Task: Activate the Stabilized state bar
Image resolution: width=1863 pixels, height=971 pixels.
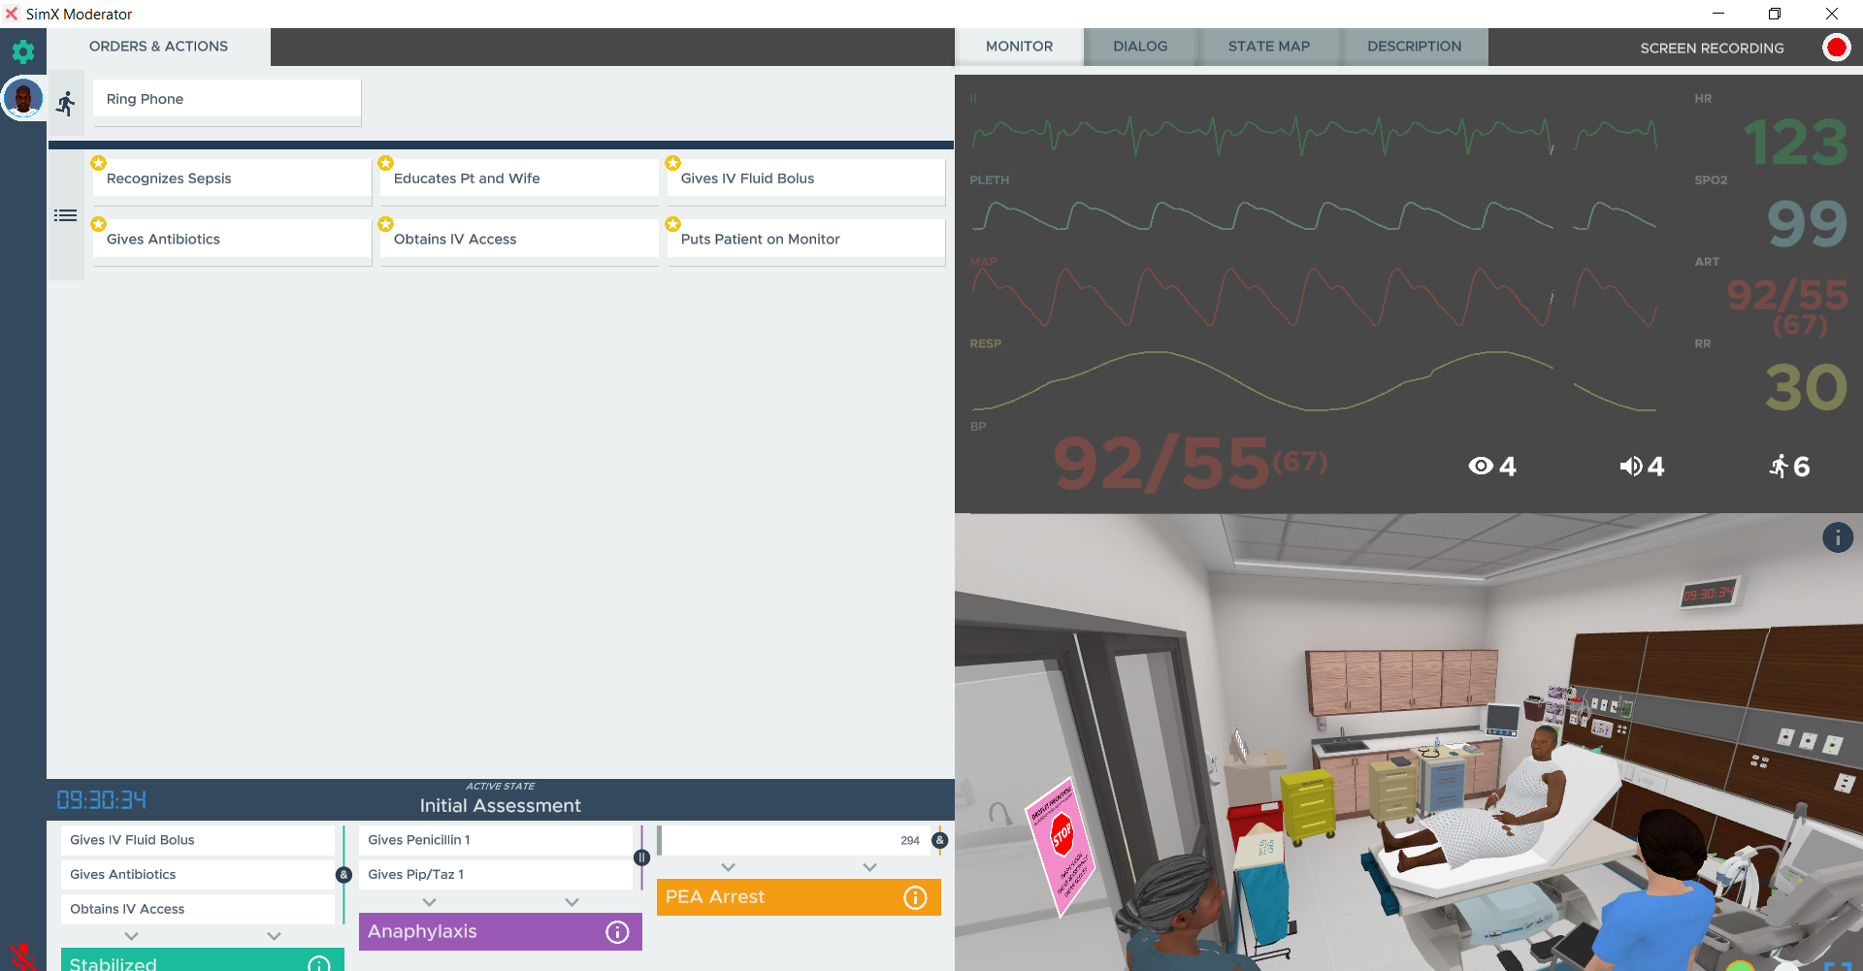Action: 203,960
